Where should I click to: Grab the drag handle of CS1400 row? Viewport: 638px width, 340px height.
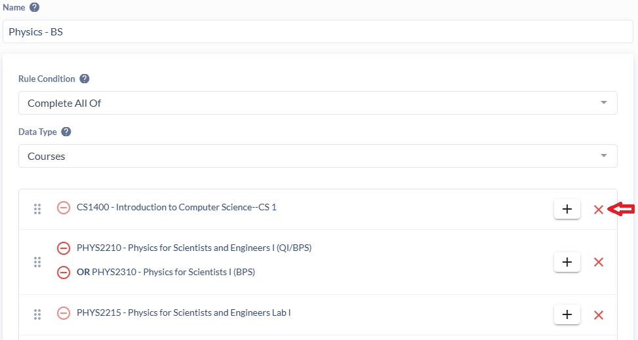[37, 209]
